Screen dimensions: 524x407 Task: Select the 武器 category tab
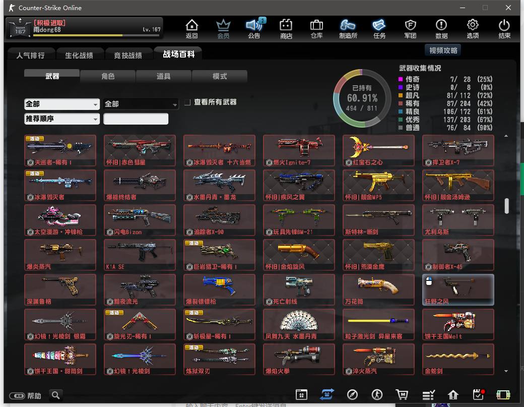52,76
